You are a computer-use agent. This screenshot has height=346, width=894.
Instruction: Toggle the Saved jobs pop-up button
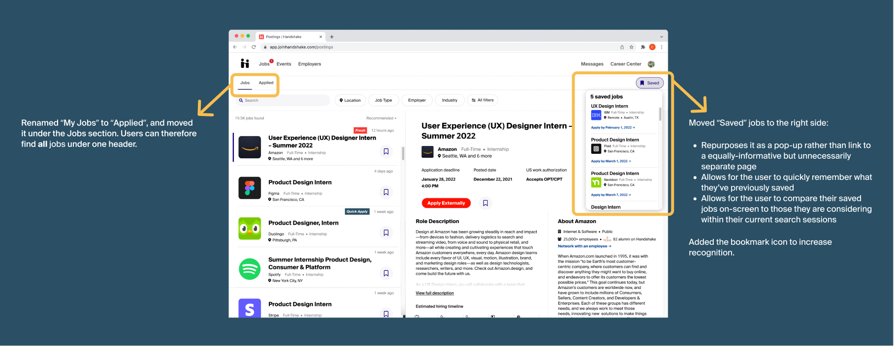coord(650,83)
